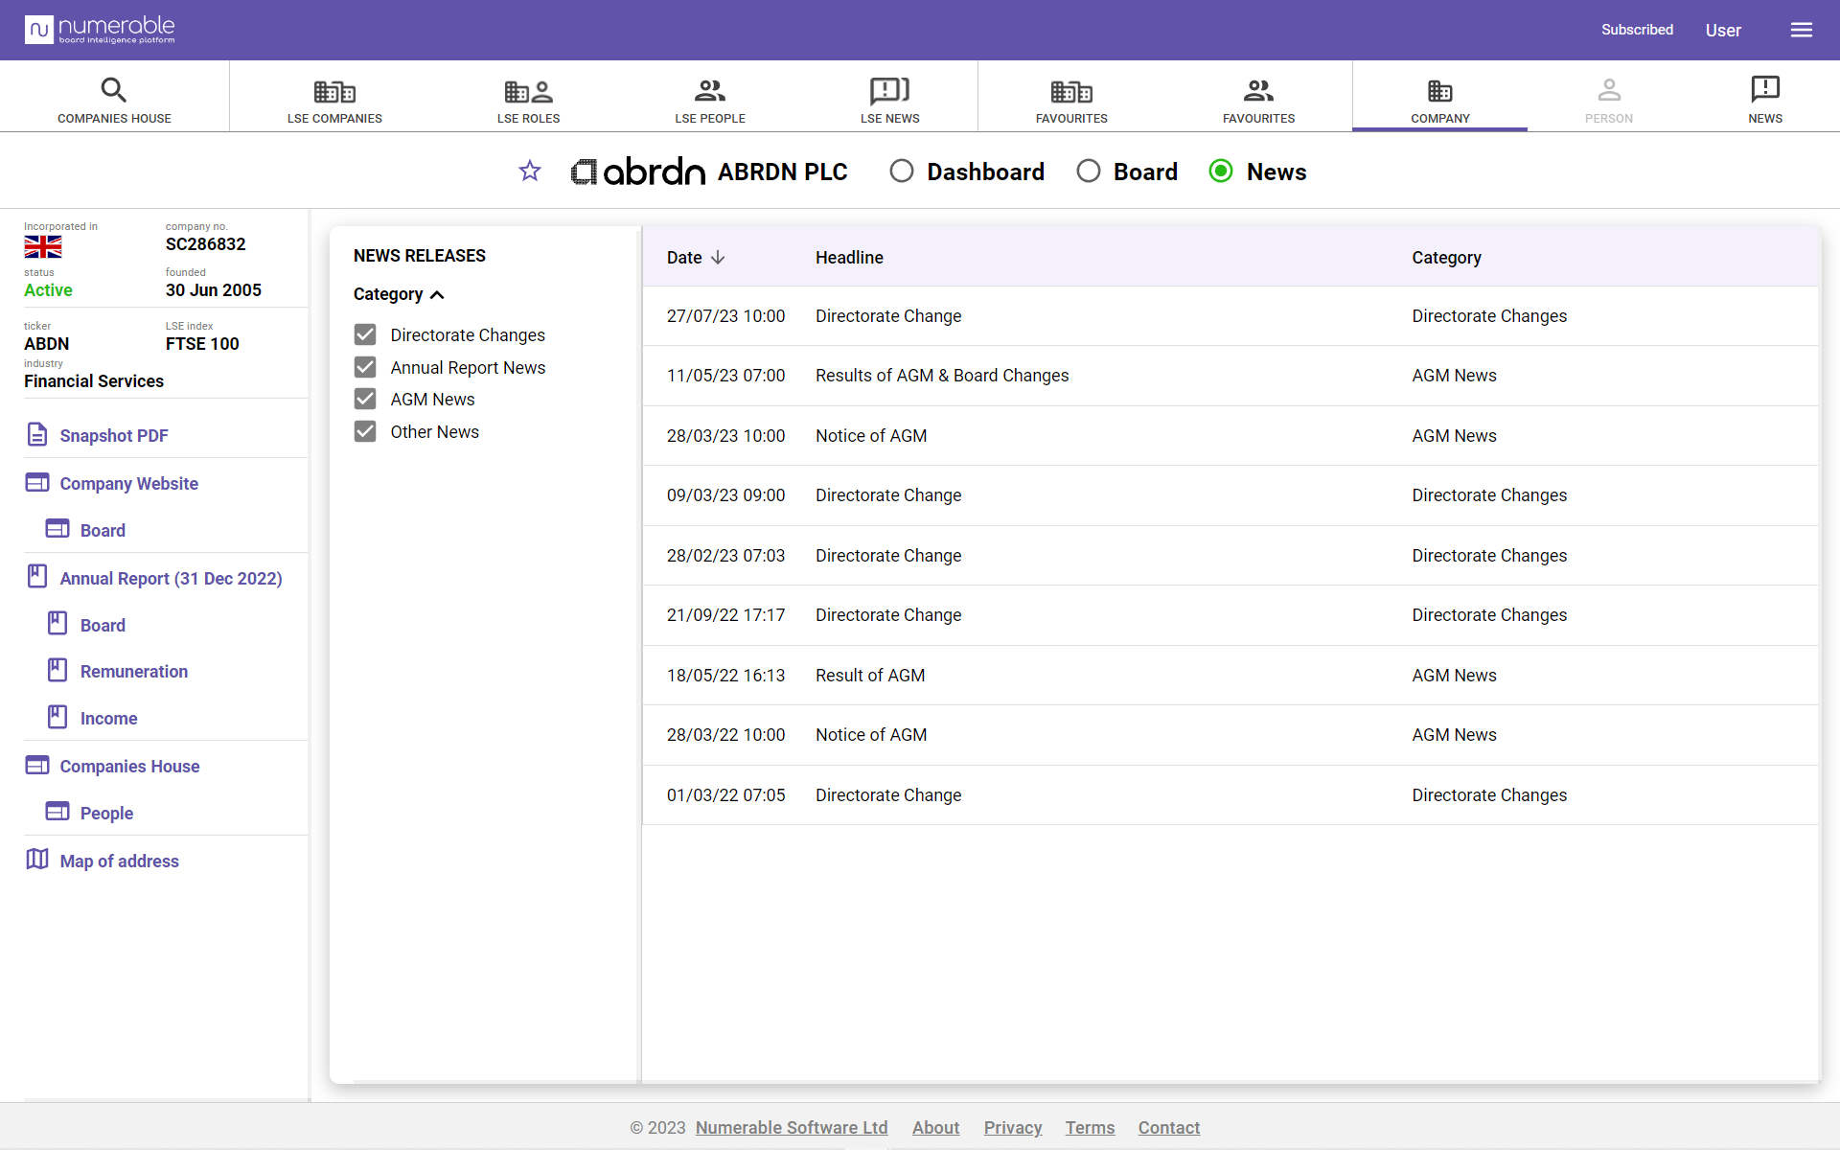Click the News tab bubble icon
The width and height of the screenshot is (1840, 1150).
pos(1765,89)
